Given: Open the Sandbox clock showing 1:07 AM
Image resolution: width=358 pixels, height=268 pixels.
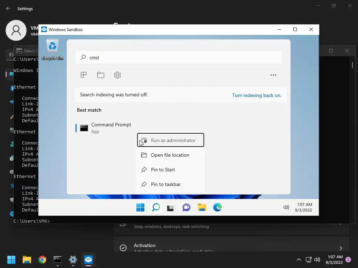Looking at the screenshot, I should (x=304, y=207).
